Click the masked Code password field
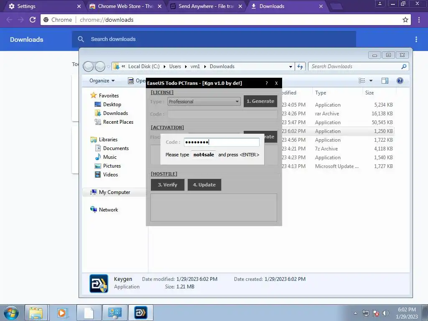Image resolution: width=428 pixels, height=321 pixels. click(222, 142)
